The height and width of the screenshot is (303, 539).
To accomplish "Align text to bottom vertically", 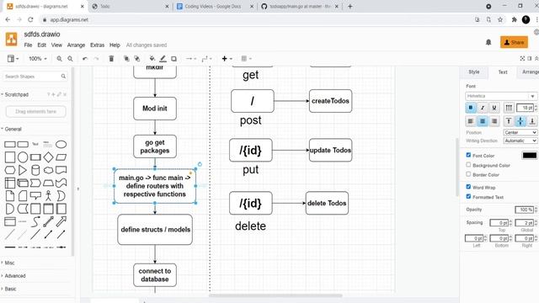I will pos(532,121).
